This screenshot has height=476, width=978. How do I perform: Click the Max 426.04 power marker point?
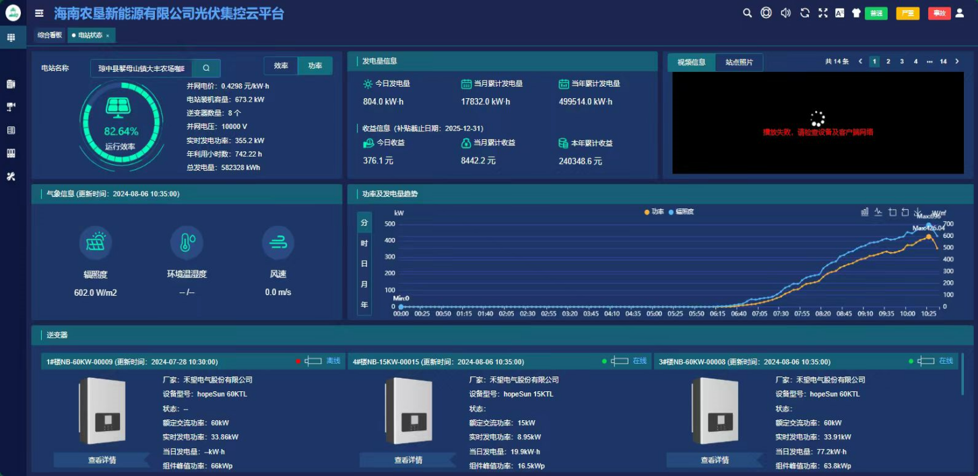[x=929, y=236]
